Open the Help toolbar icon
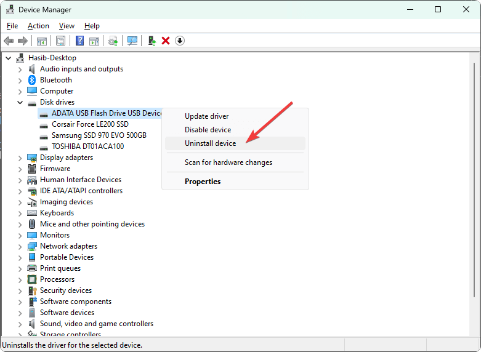The image size is (481, 352). (80, 41)
